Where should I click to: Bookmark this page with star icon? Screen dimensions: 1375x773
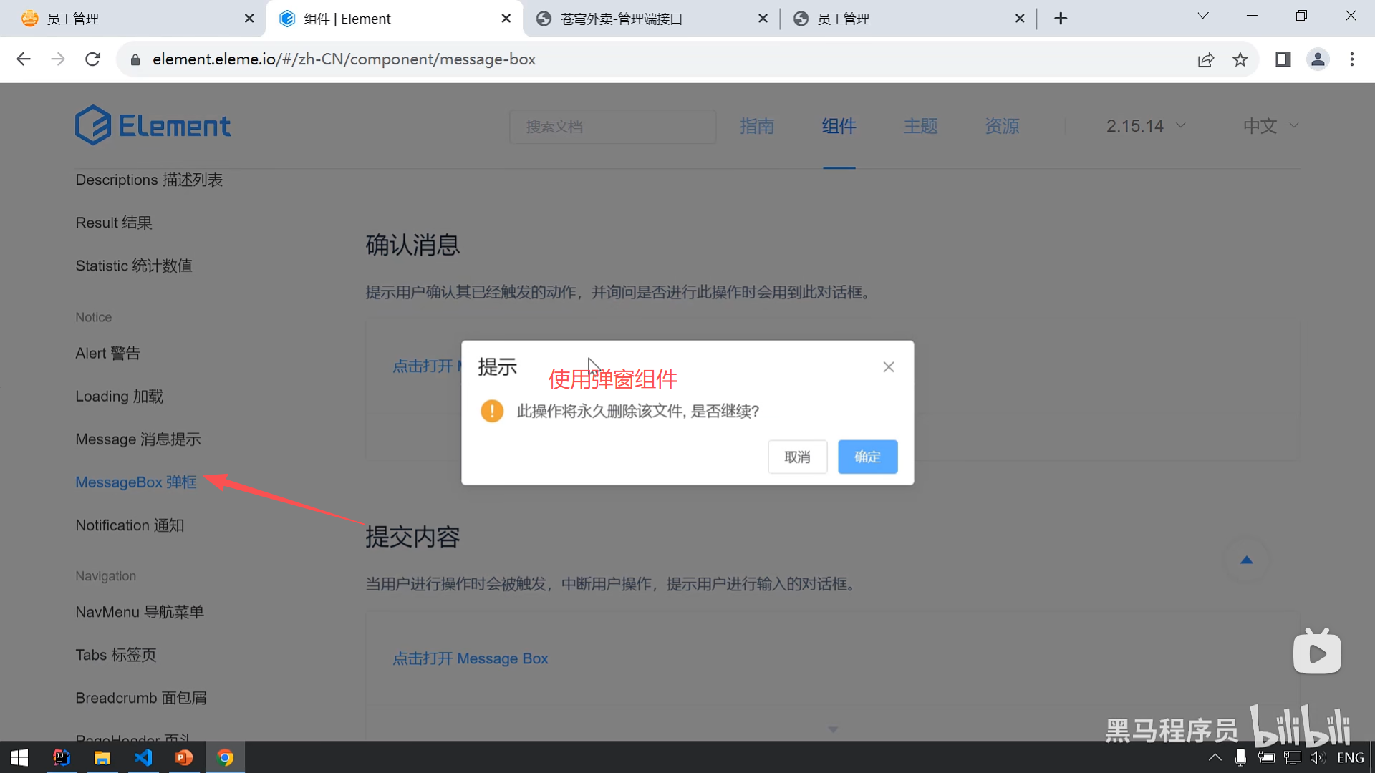(1240, 59)
